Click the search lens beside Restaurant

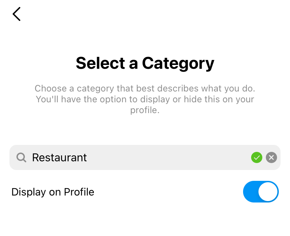[21, 158]
